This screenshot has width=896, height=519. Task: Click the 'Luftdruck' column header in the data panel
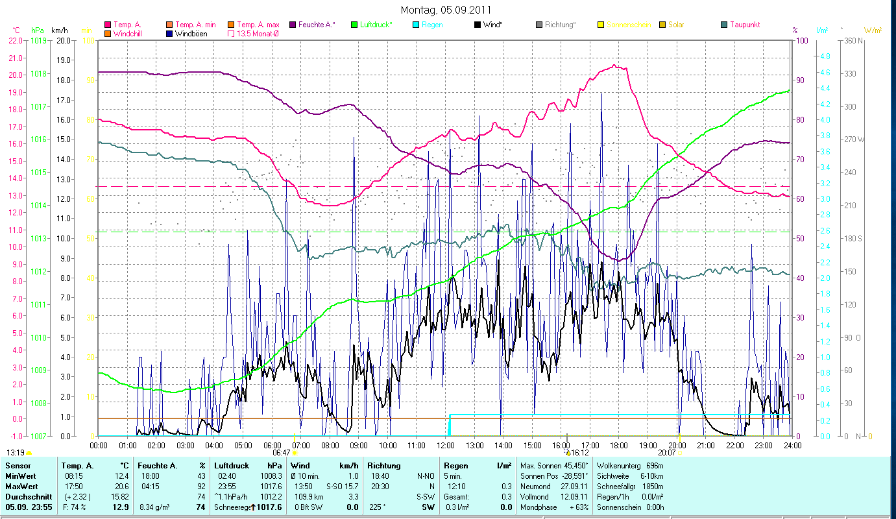[x=232, y=466]
